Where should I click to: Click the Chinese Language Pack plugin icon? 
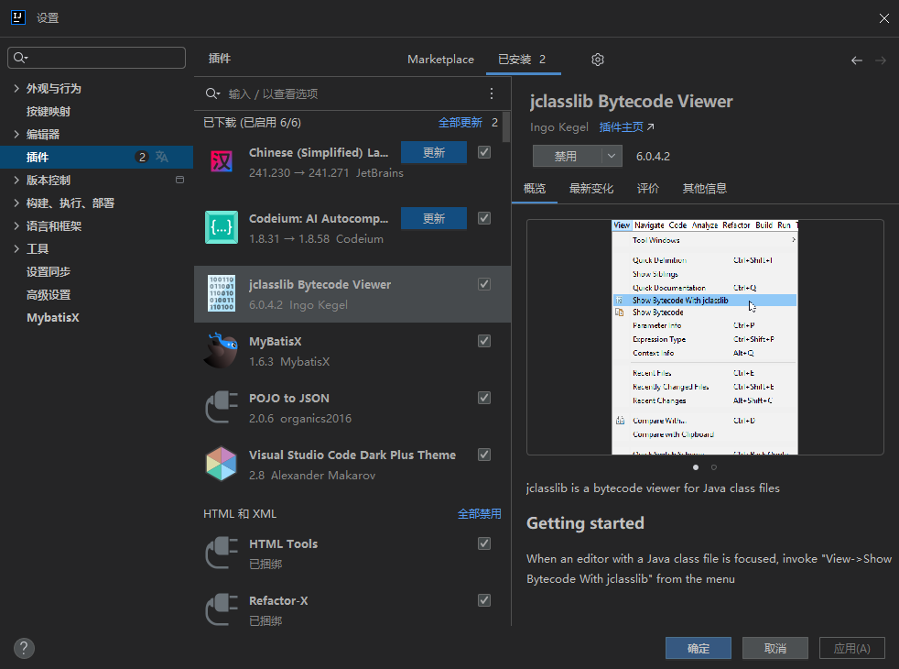coord(222,161)
